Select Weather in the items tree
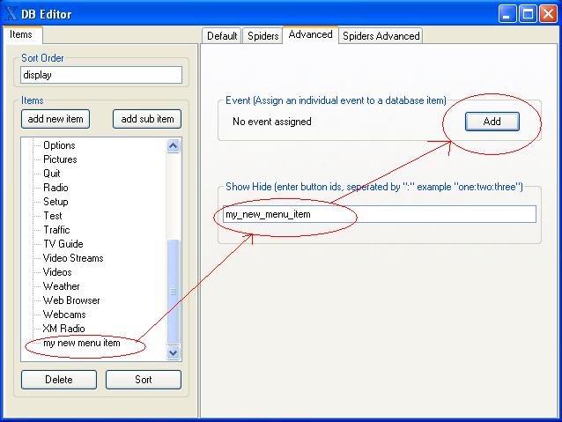This screenshot has height=422, width=562. pos(62,286)
